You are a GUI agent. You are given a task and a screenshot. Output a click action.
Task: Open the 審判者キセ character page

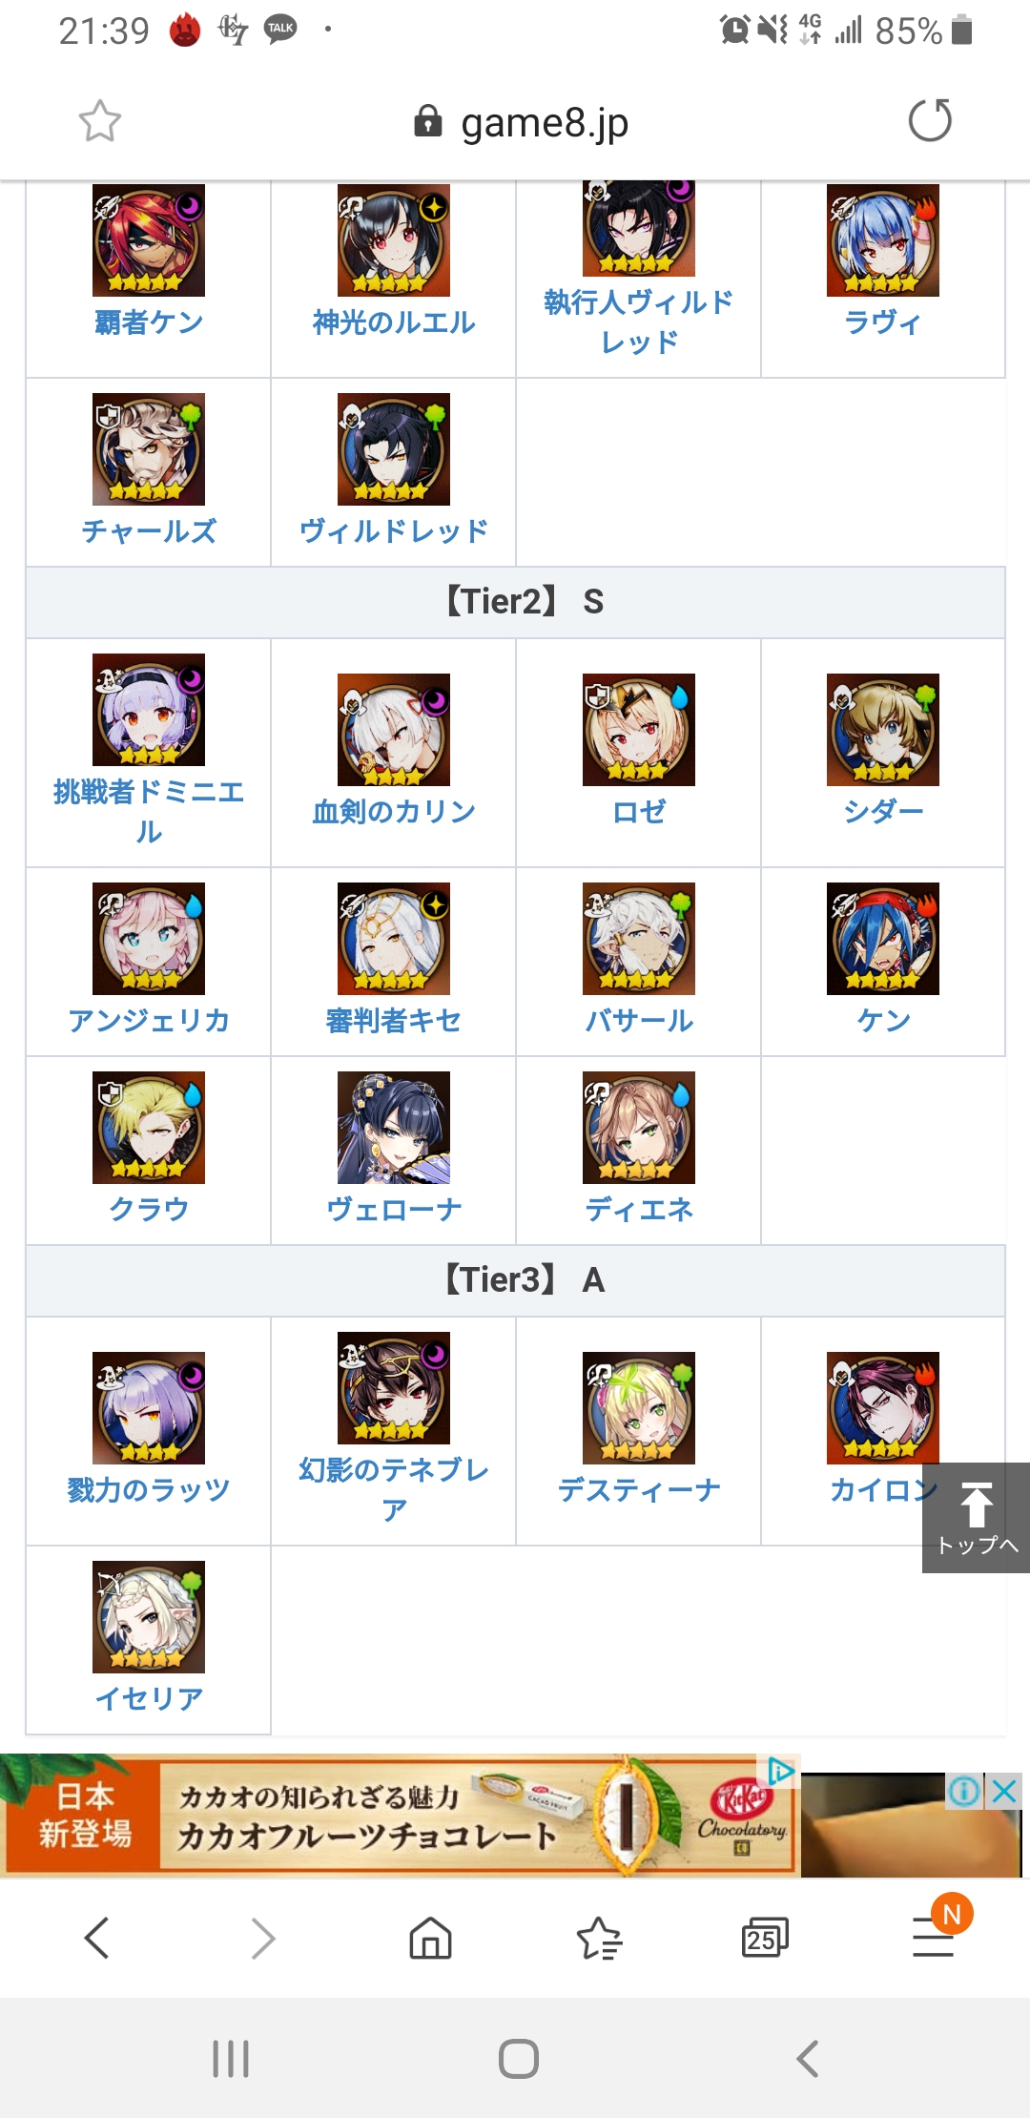pos(394,1021)
